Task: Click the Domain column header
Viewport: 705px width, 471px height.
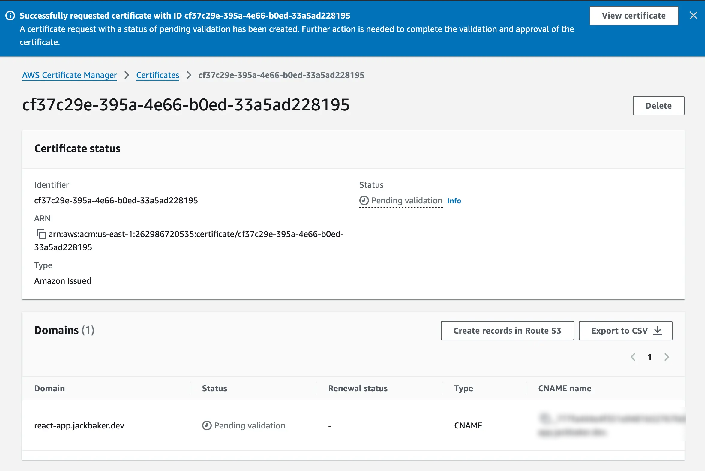Action: coord(49,388)
